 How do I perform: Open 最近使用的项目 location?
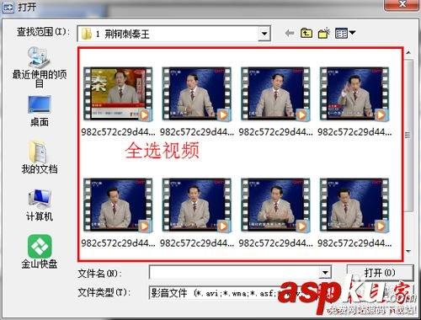[x=40, y=67]
